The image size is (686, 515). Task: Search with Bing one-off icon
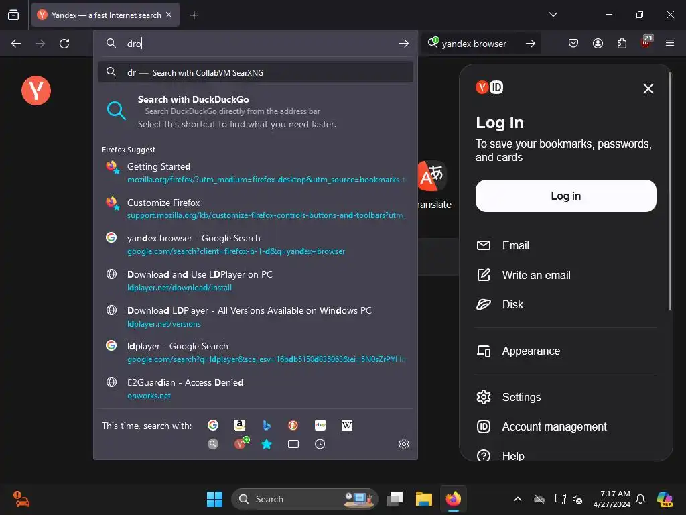[267, 425]
